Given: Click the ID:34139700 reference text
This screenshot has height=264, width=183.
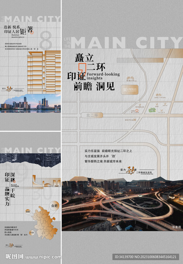Looking at the screenshot, I should (x=124, y=257).
